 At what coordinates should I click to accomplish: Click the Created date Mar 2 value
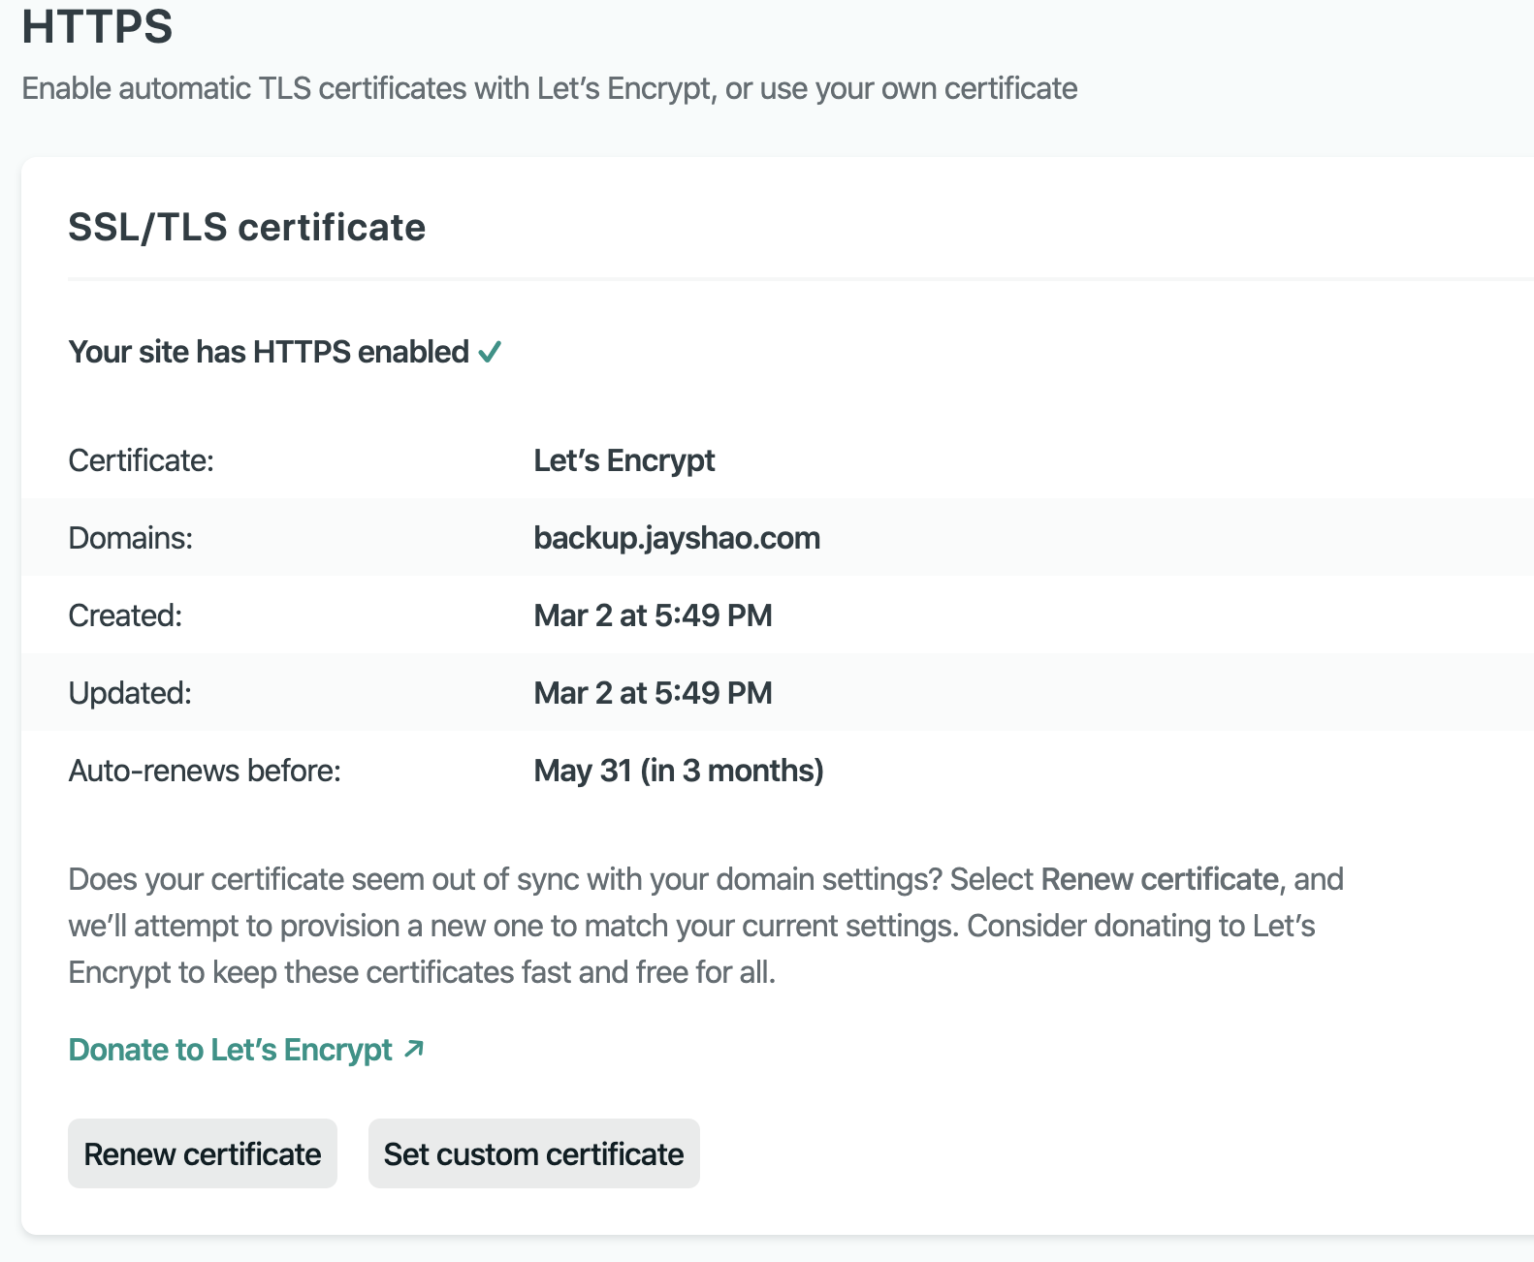click(x=653, y=615)
